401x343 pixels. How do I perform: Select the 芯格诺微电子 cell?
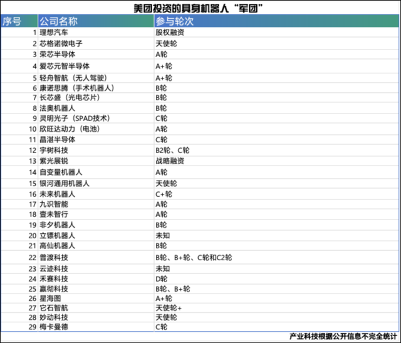point(96,43)
